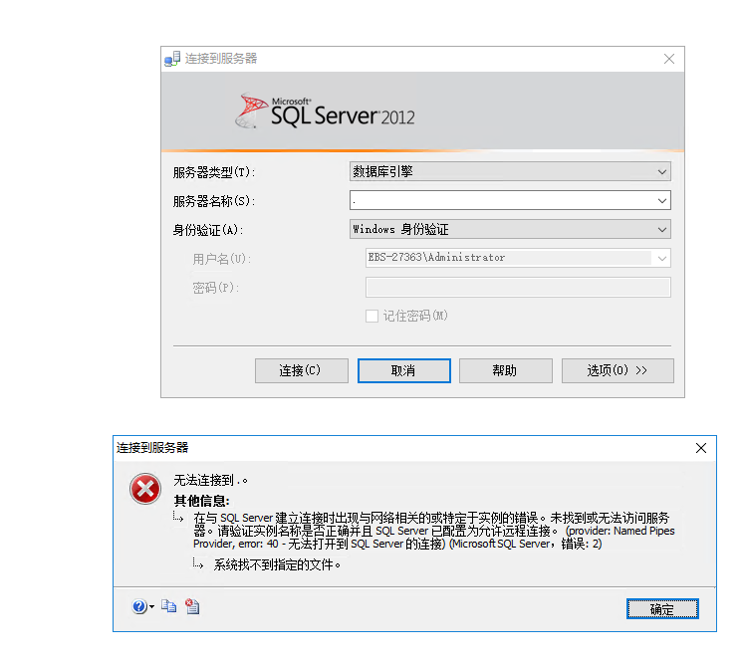Click the red error X icon
The image size is (742, 665).
(x=145, y=489)
